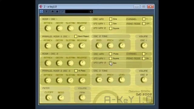
Task: Click LFO WAV 2 Saw selector box
Action: point(110,63)
